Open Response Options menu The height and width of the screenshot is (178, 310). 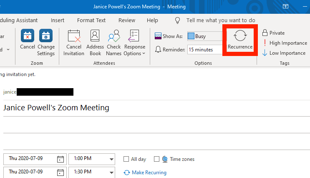pyautogui.click(x=134, y=43)
